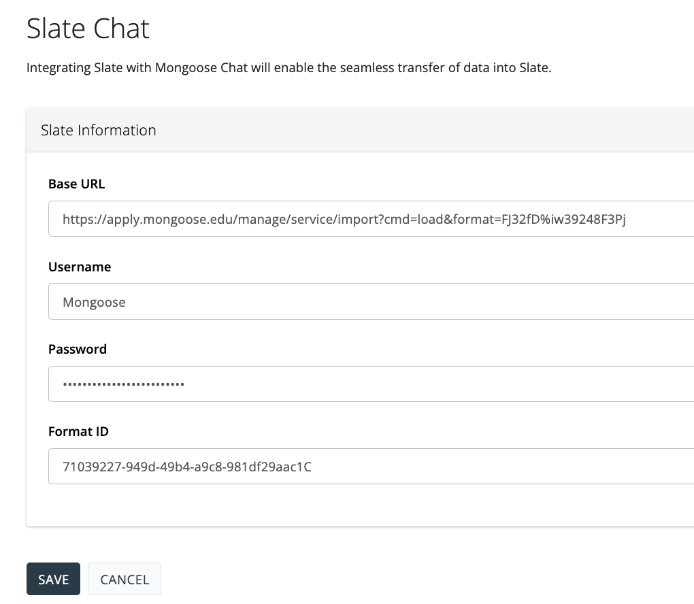Click the Password field label

78,349
